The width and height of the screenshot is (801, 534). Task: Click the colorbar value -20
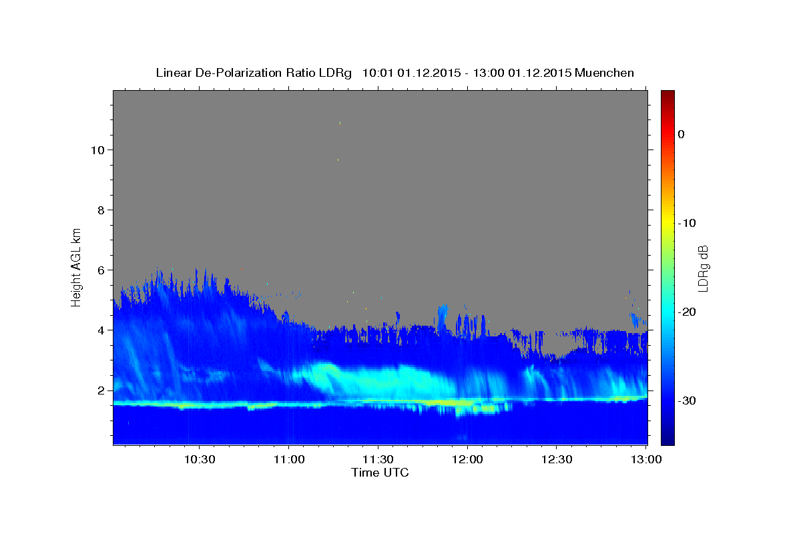pos(687,312)
